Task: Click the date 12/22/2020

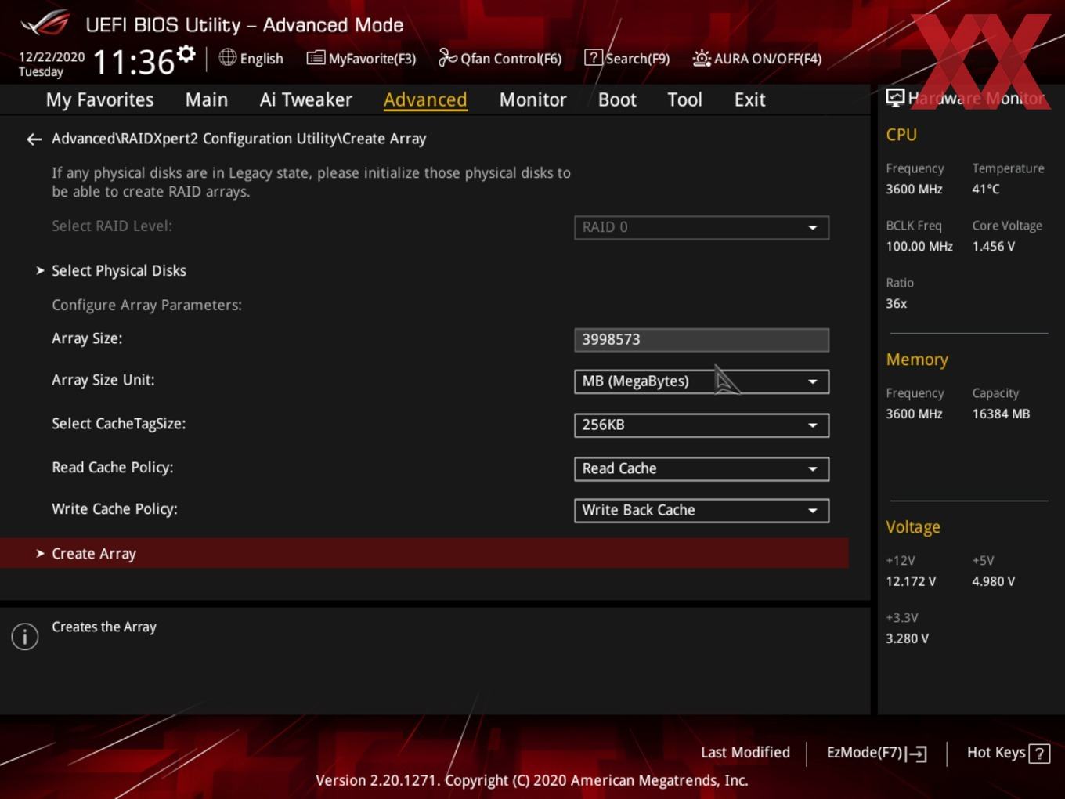Action: coord(52,57)
